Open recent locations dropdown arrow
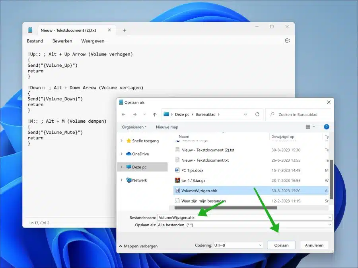This screenshot has height=268, width=358. tap(144, 114)
